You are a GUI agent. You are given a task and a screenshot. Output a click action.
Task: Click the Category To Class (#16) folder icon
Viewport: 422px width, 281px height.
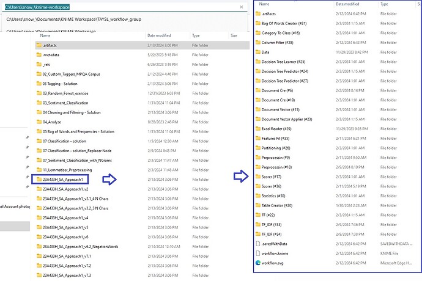point(258,33)
